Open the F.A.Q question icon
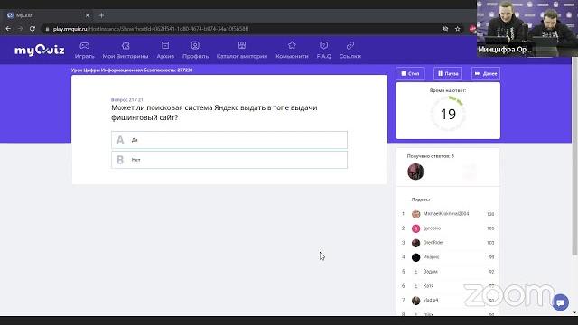Viewport: 578px width, 325px height. pos(323,45)
